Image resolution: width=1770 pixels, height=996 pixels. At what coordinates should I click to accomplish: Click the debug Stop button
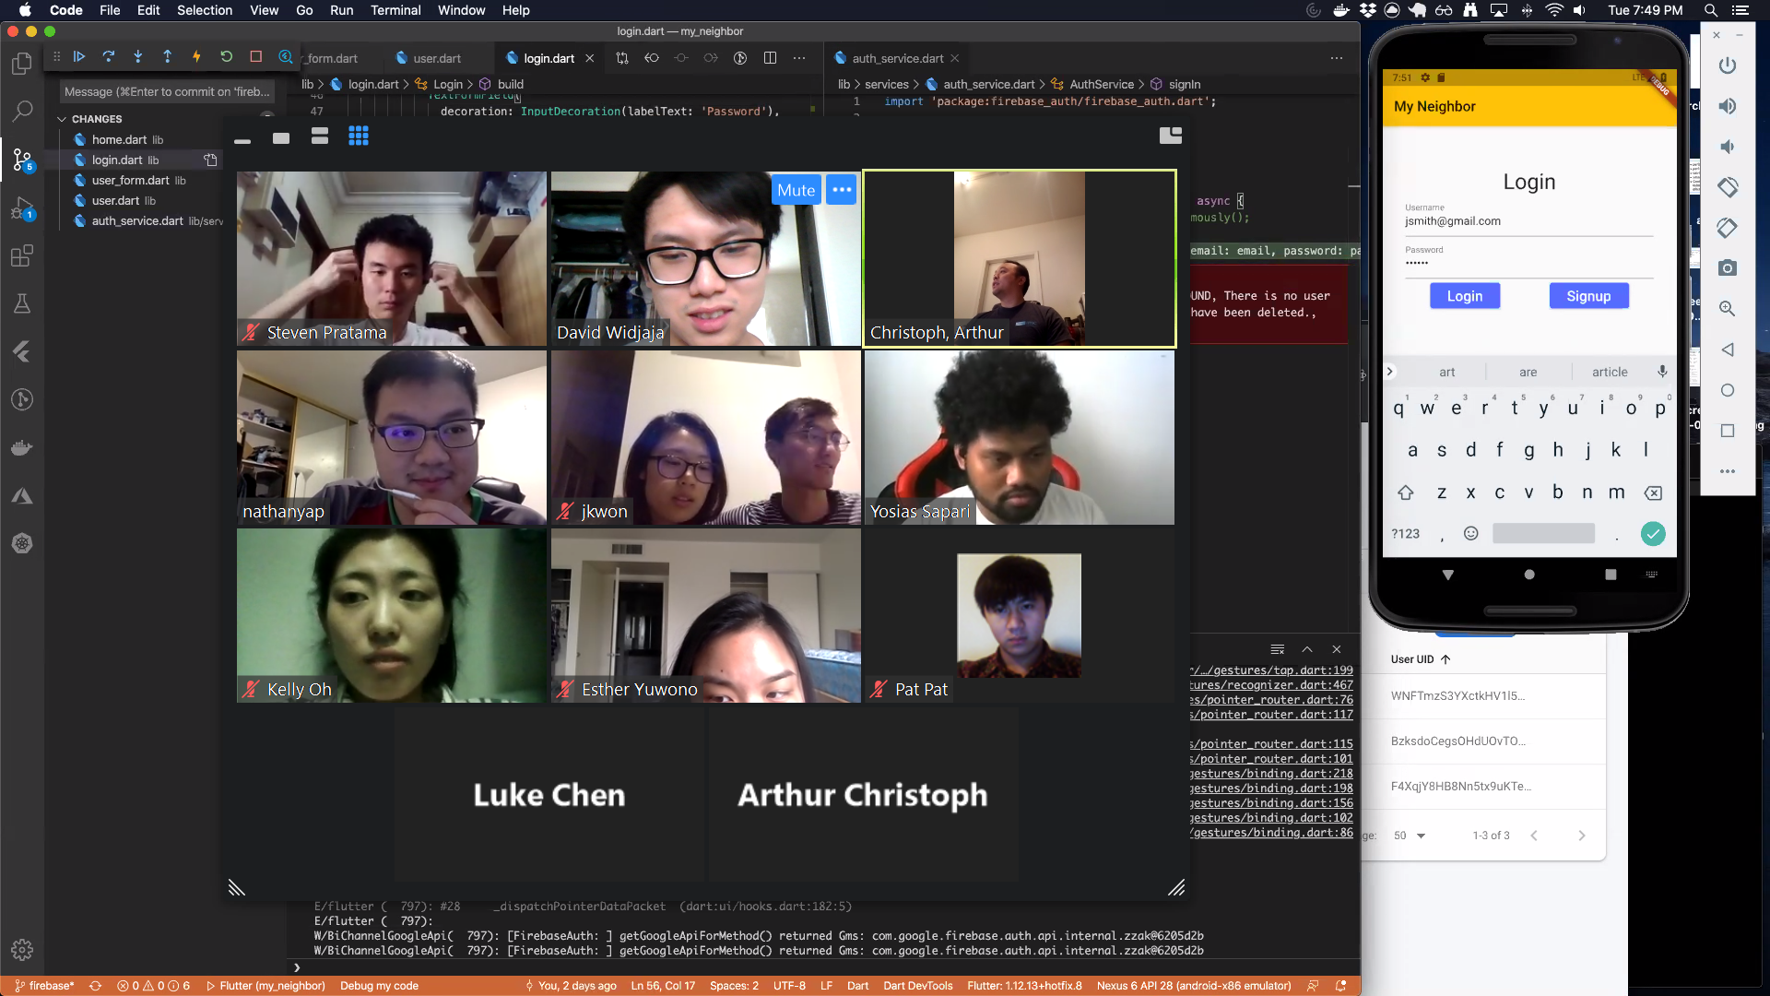256,57
